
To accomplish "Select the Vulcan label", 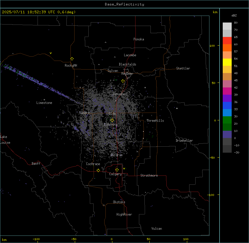I will tap(157, 229).
